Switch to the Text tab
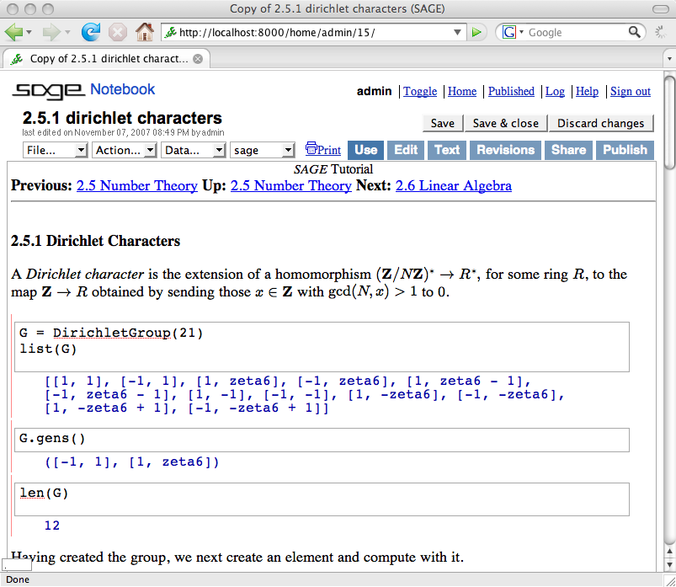Image resolution: width=676 pixels, height=587 pixels. coord(447,150)
